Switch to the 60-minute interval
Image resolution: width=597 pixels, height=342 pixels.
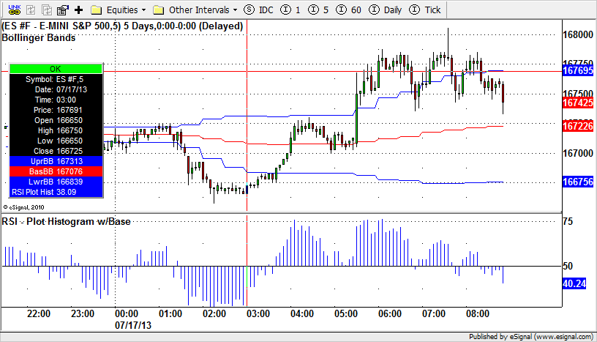[348, 10]
